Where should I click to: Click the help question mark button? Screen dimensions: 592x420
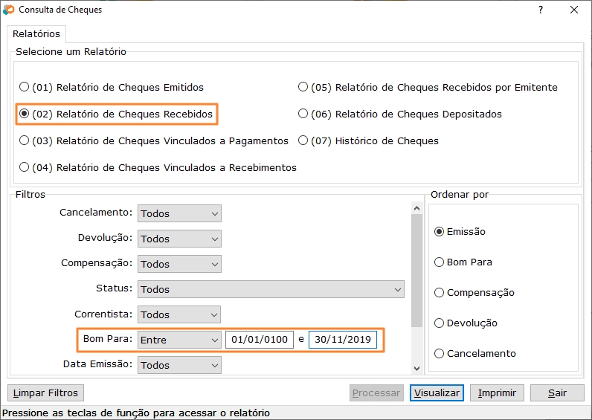(541, 10)
